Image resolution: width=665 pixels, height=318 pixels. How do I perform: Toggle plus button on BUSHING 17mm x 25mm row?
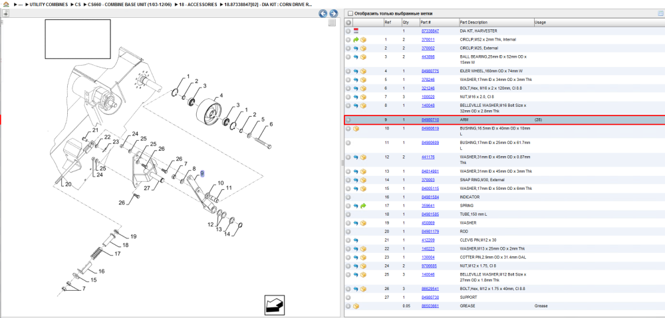[x=348, y=143]
